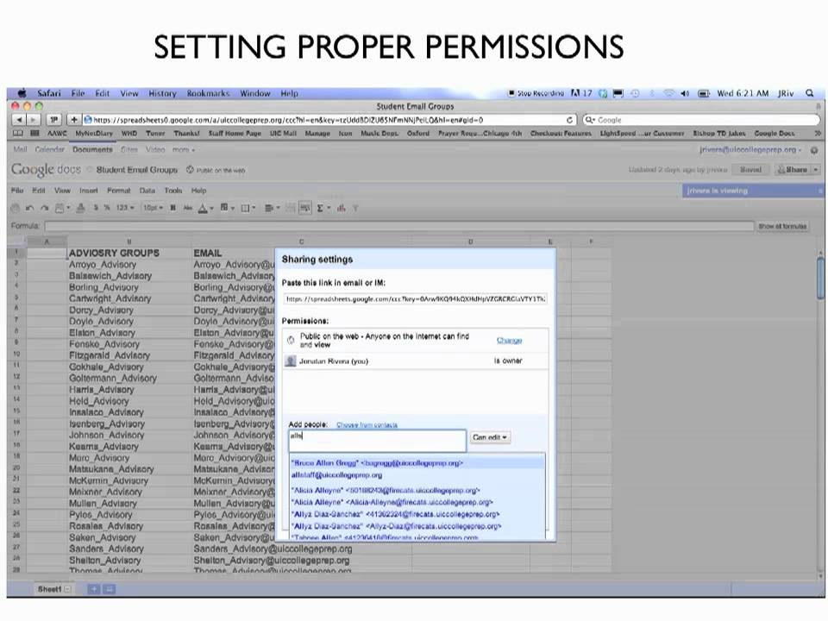This screenshot has width=828, height=621.
Task: Open the 10pt font size dropdown
Action: click(x=154, y=208)
